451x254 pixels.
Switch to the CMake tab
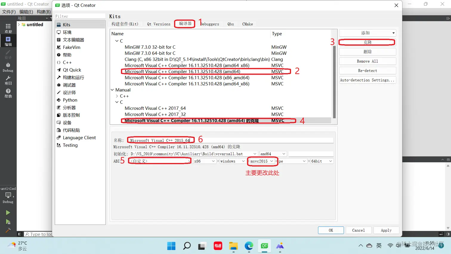[x=248, y=24]
